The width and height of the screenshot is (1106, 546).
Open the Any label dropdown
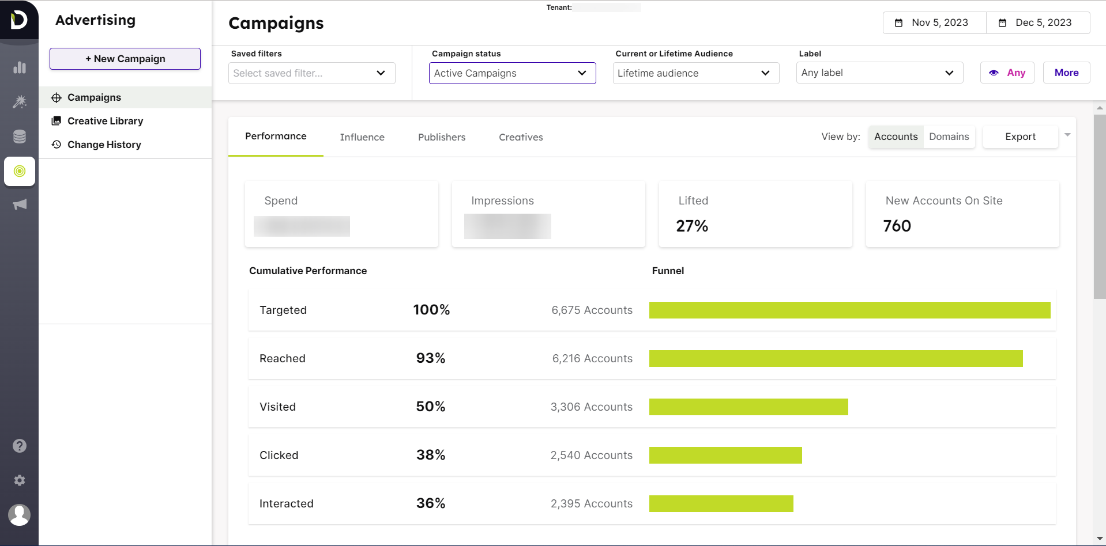879,73
